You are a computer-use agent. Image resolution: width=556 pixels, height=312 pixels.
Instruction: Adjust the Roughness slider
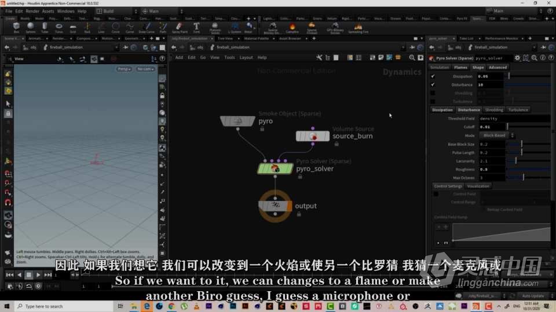529,169
